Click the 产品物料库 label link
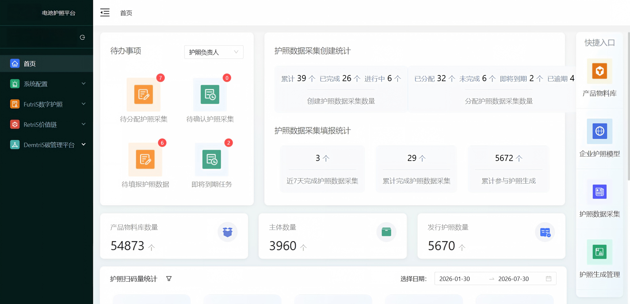This screenshot has width=630, height=304. 600,93
